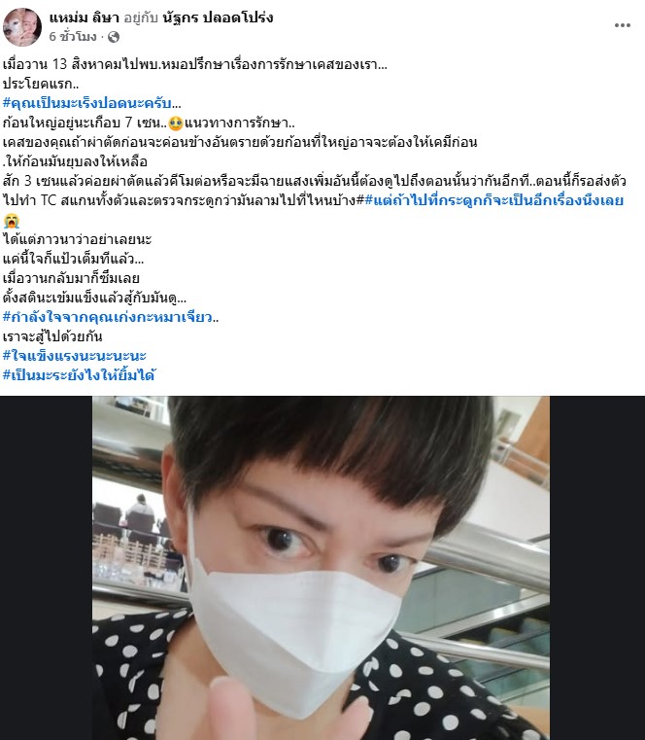Open author profile 'แหม่ม ลิษา'
Viewport: 645px width, 740px height.
pos(85,18)
